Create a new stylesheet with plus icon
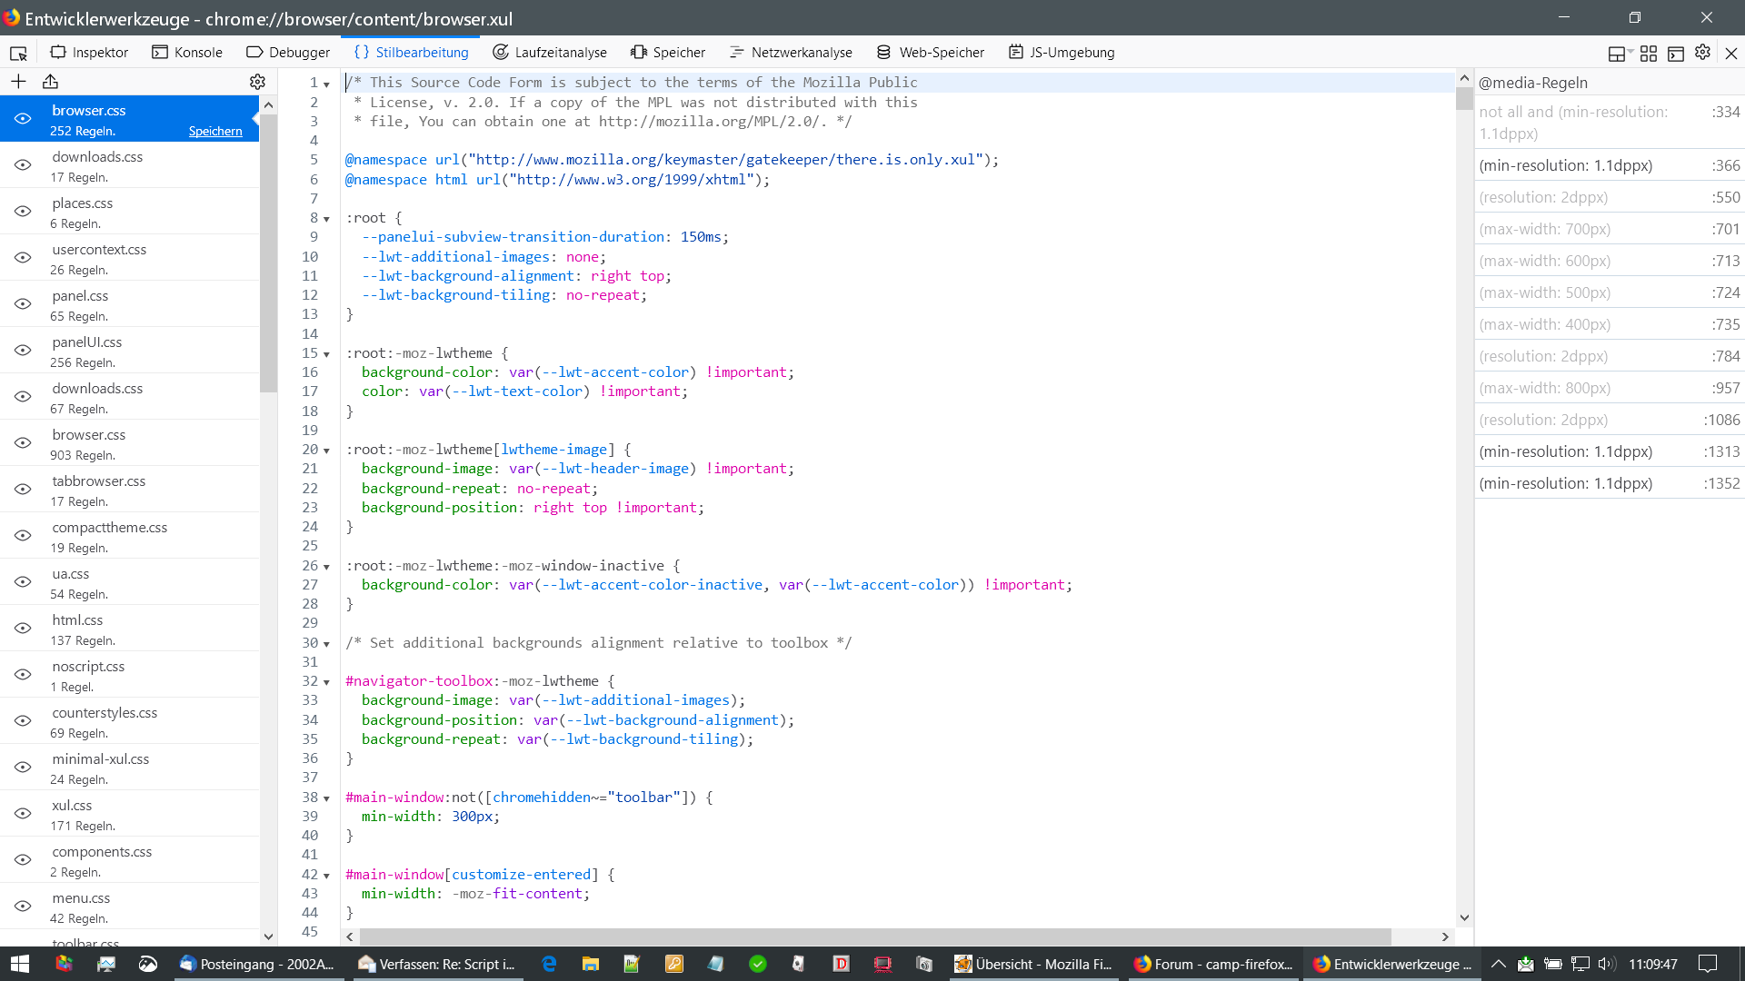This screenshot has height=981, width=1745. (18, 82)
